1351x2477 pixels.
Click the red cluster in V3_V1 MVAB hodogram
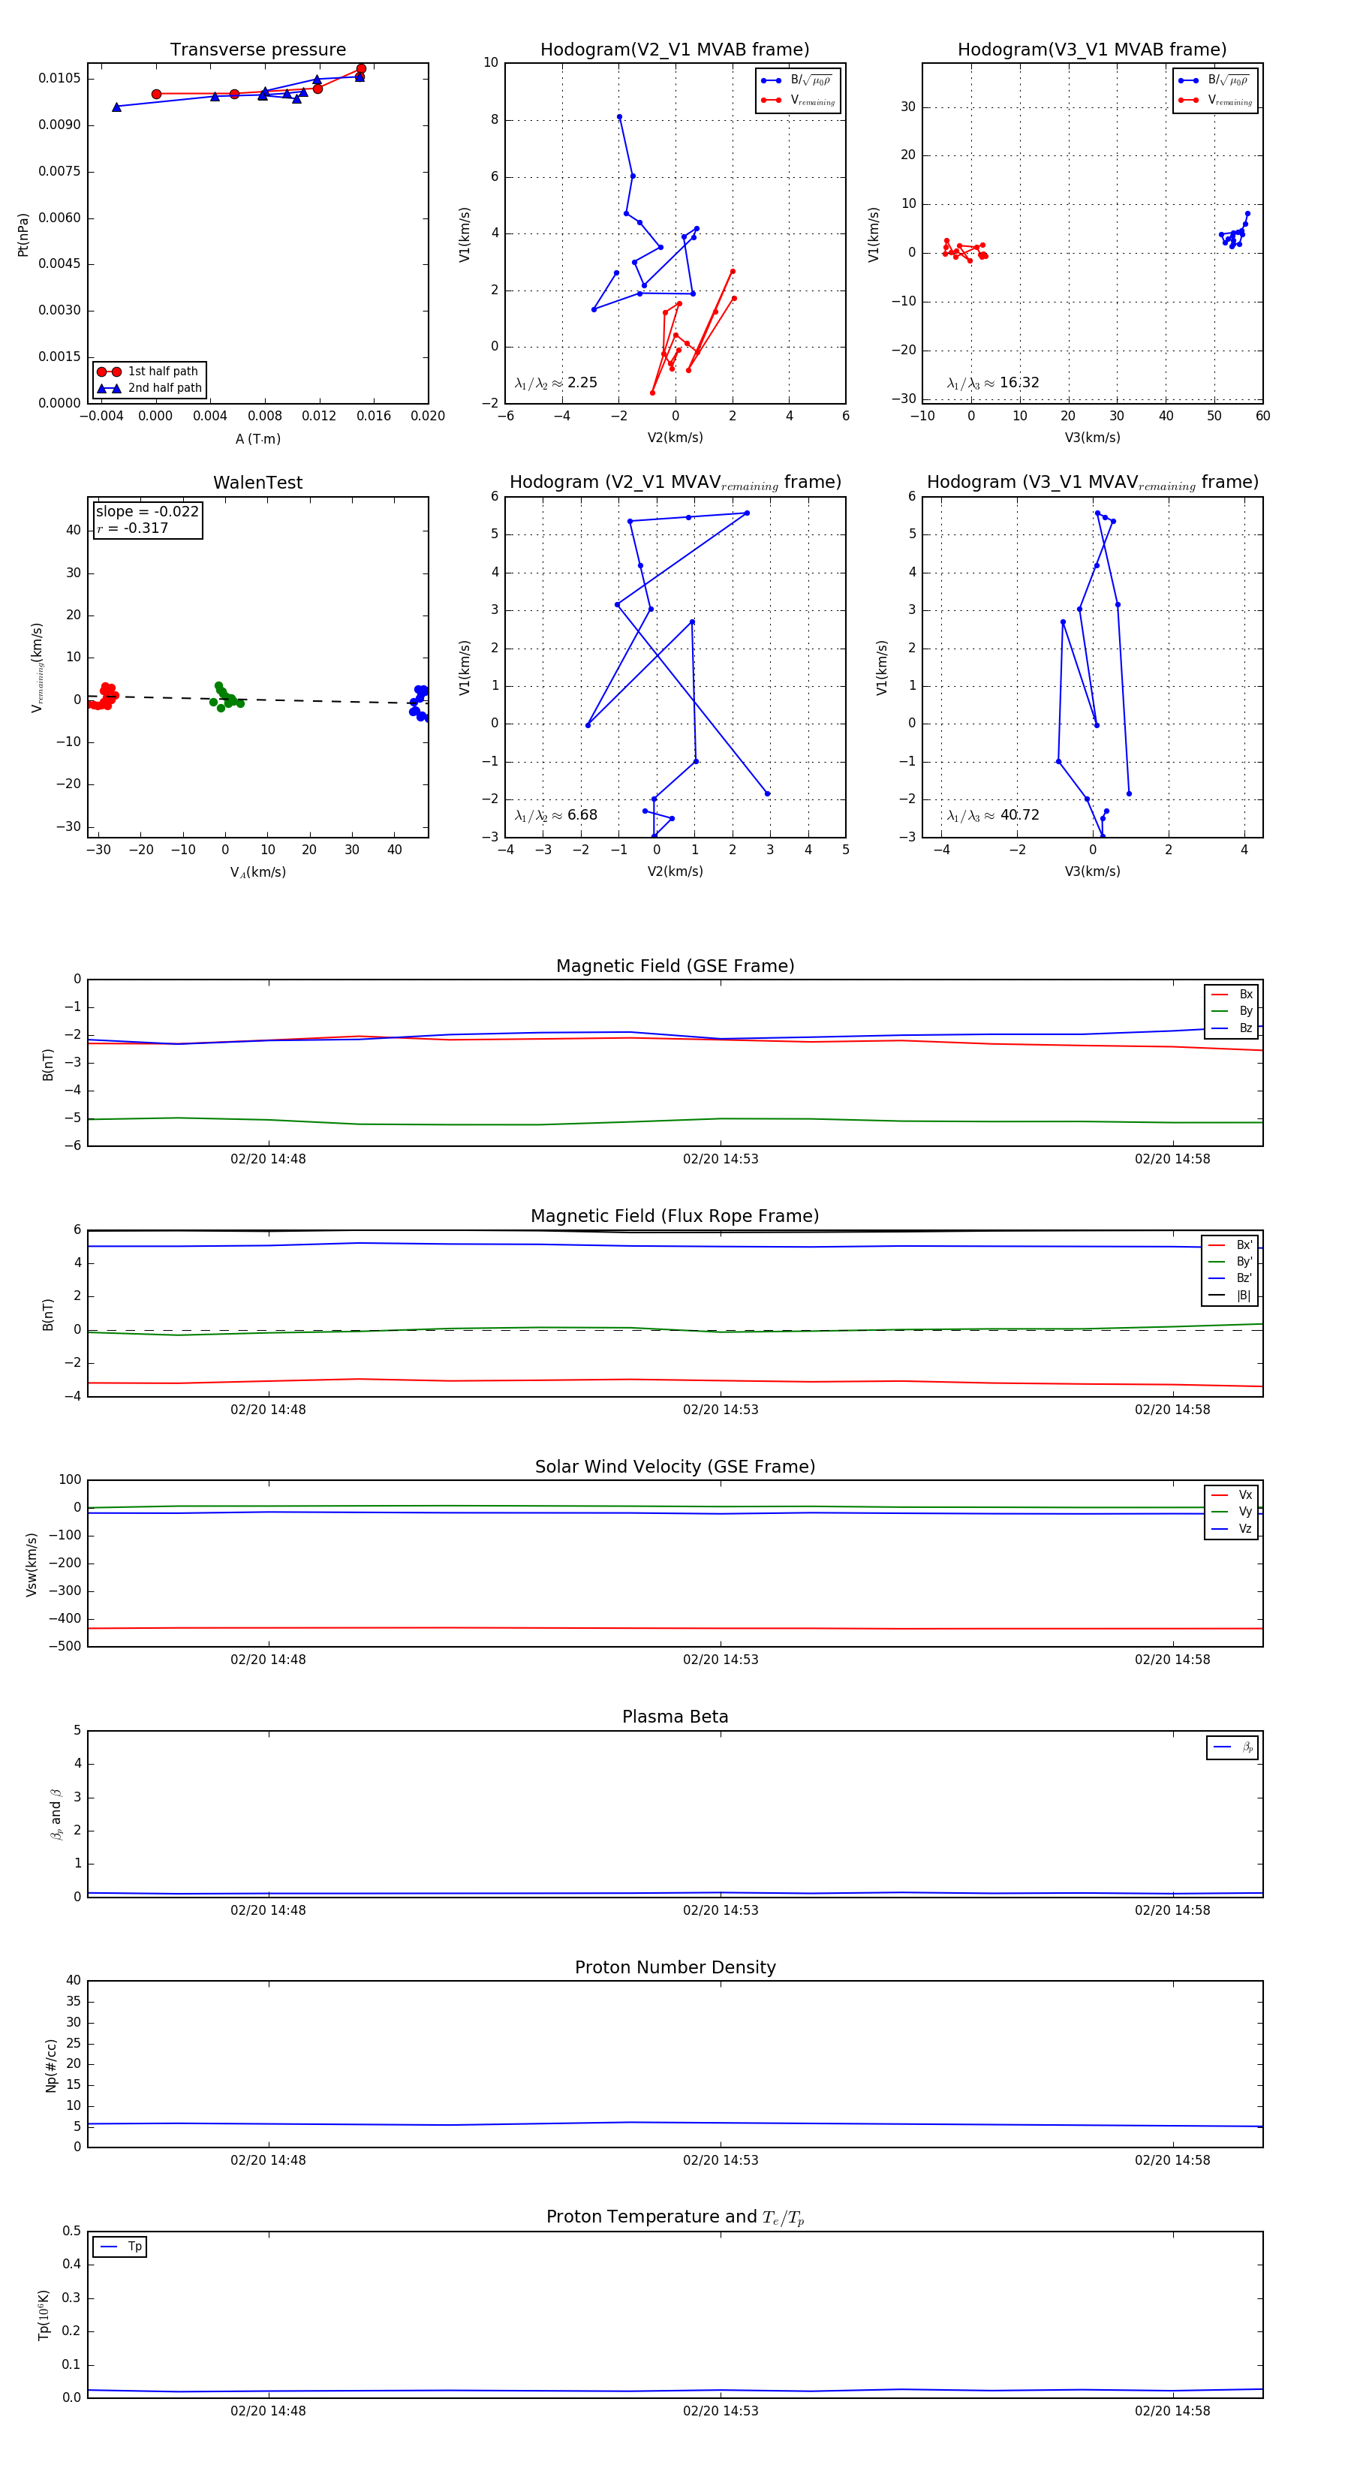click(964, 251)
